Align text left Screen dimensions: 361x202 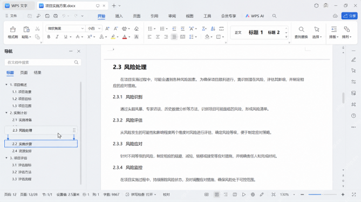click(149, 37)
